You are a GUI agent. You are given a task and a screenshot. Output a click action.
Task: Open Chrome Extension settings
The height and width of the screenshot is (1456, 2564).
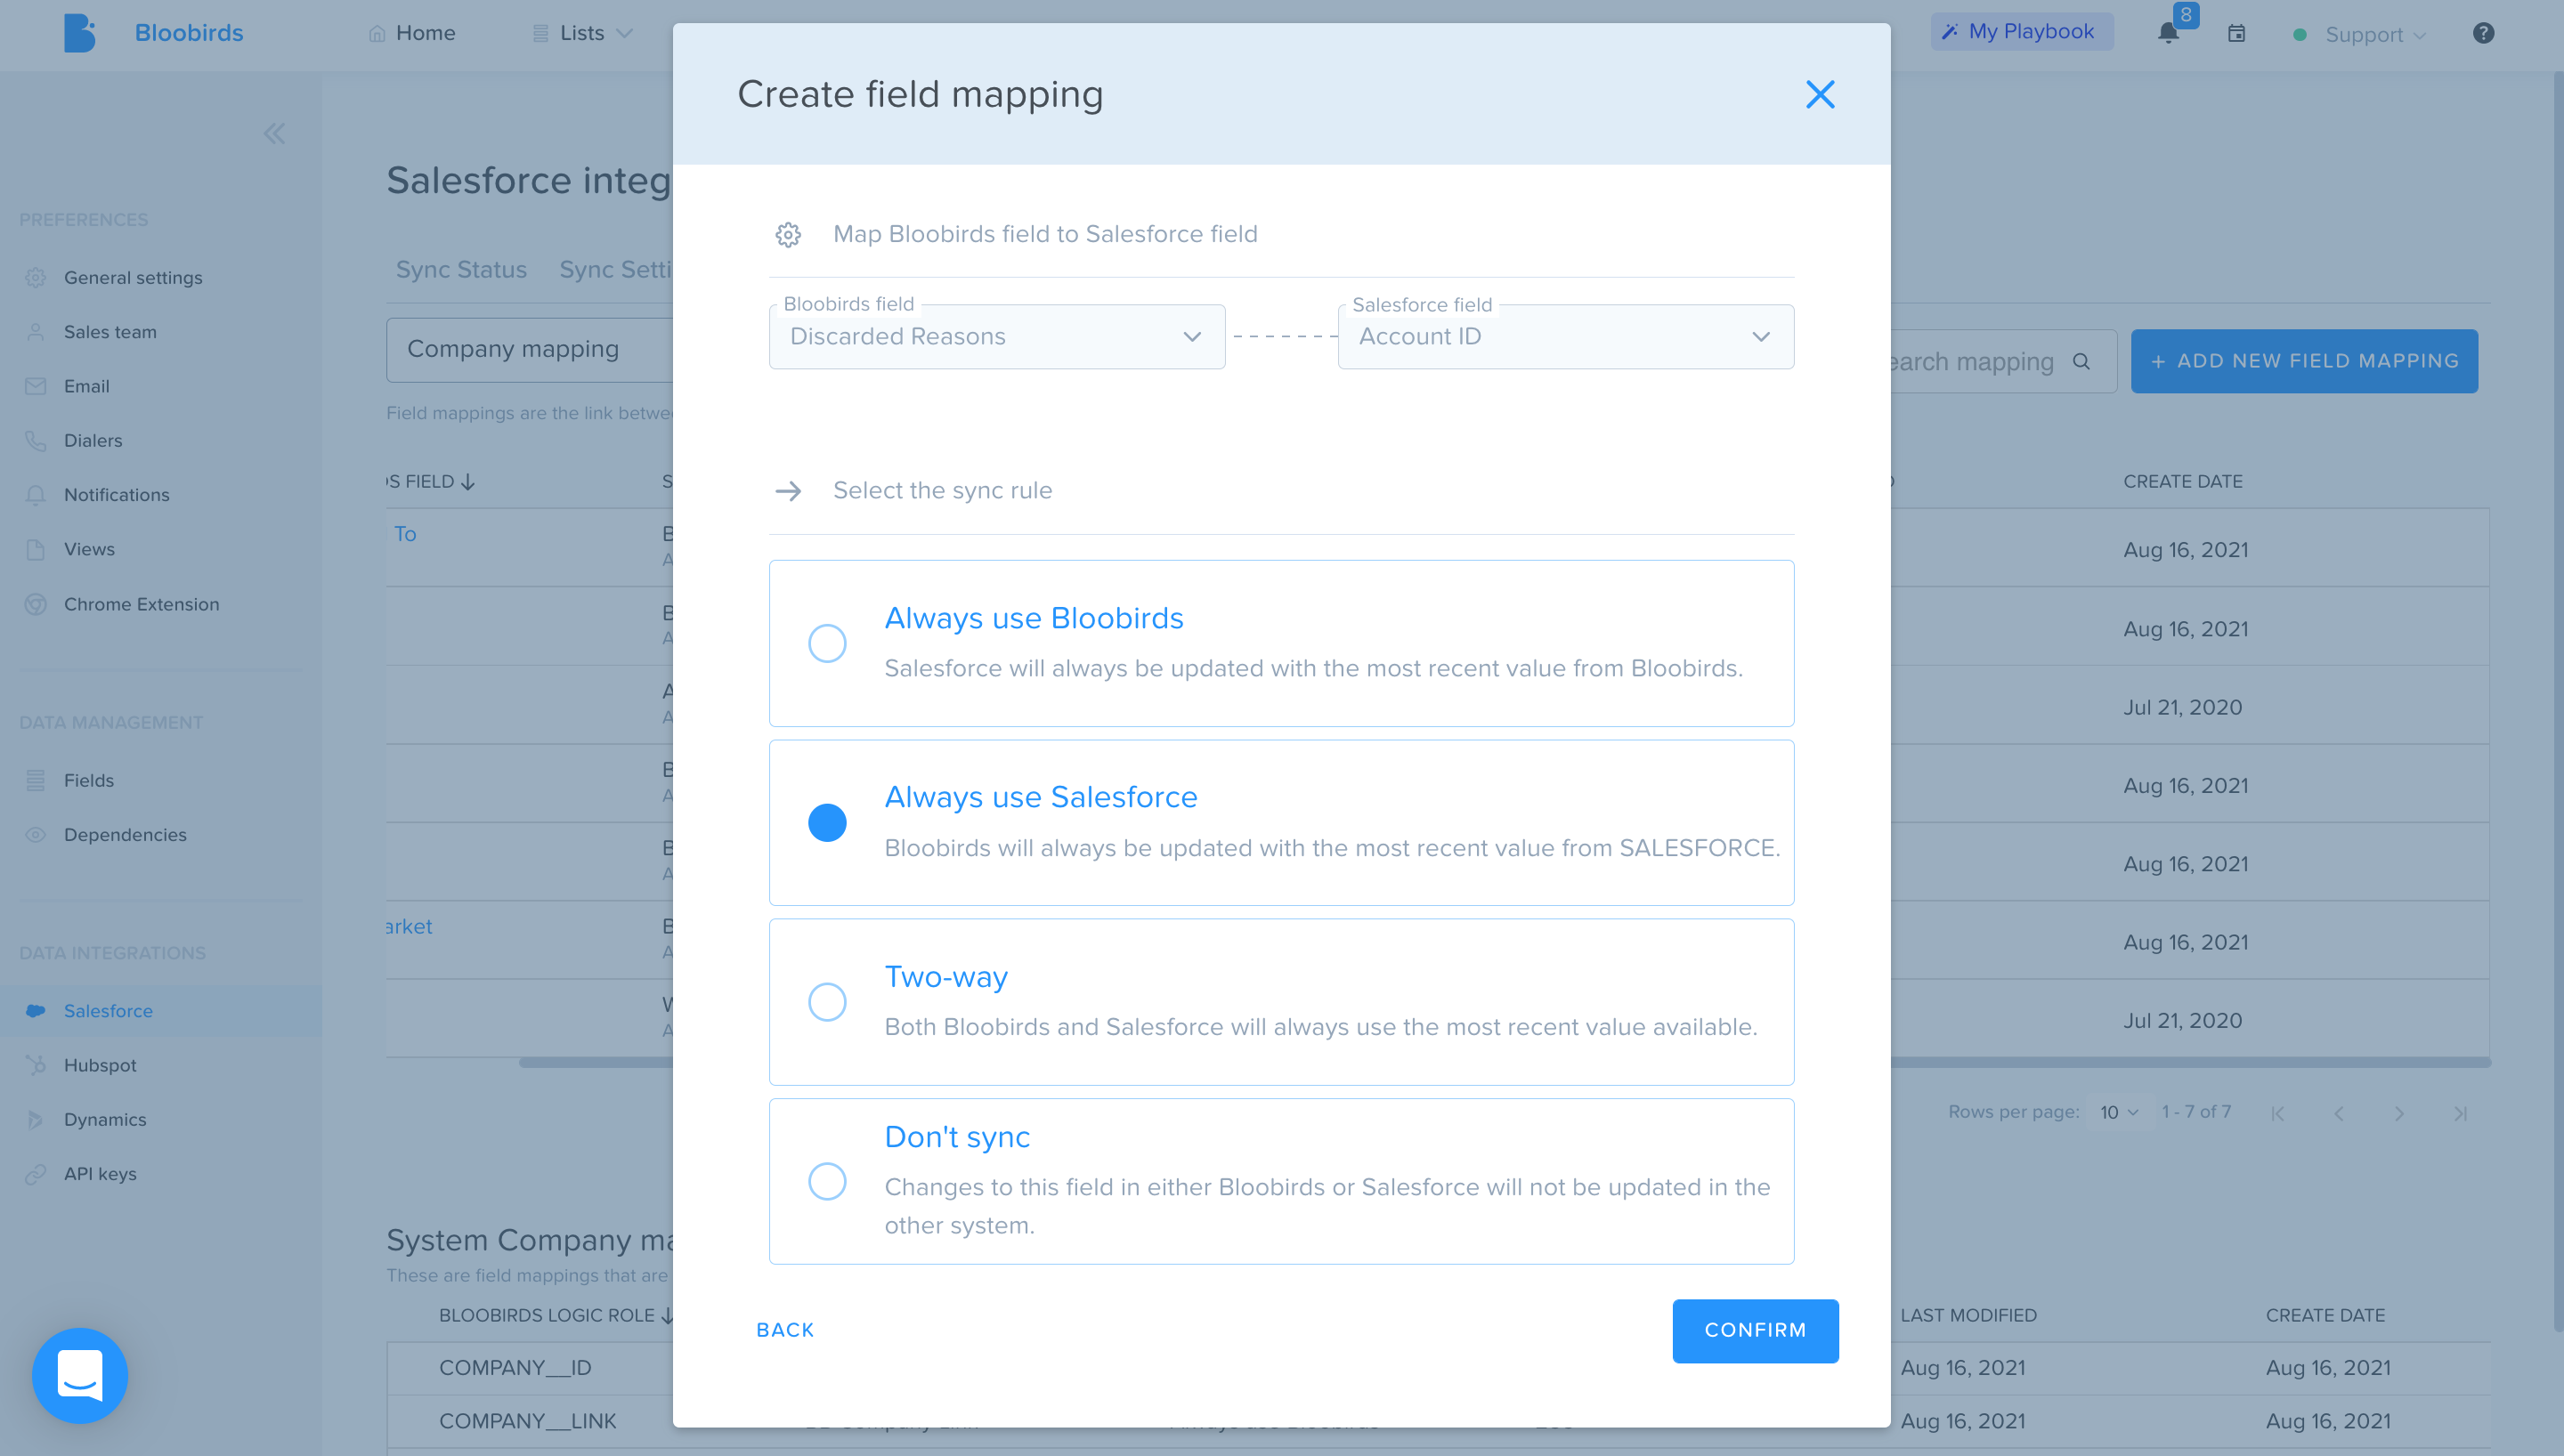point(141,604)
